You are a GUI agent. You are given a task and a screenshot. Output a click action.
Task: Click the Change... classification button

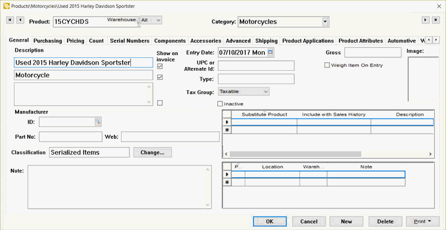[152, 153]
